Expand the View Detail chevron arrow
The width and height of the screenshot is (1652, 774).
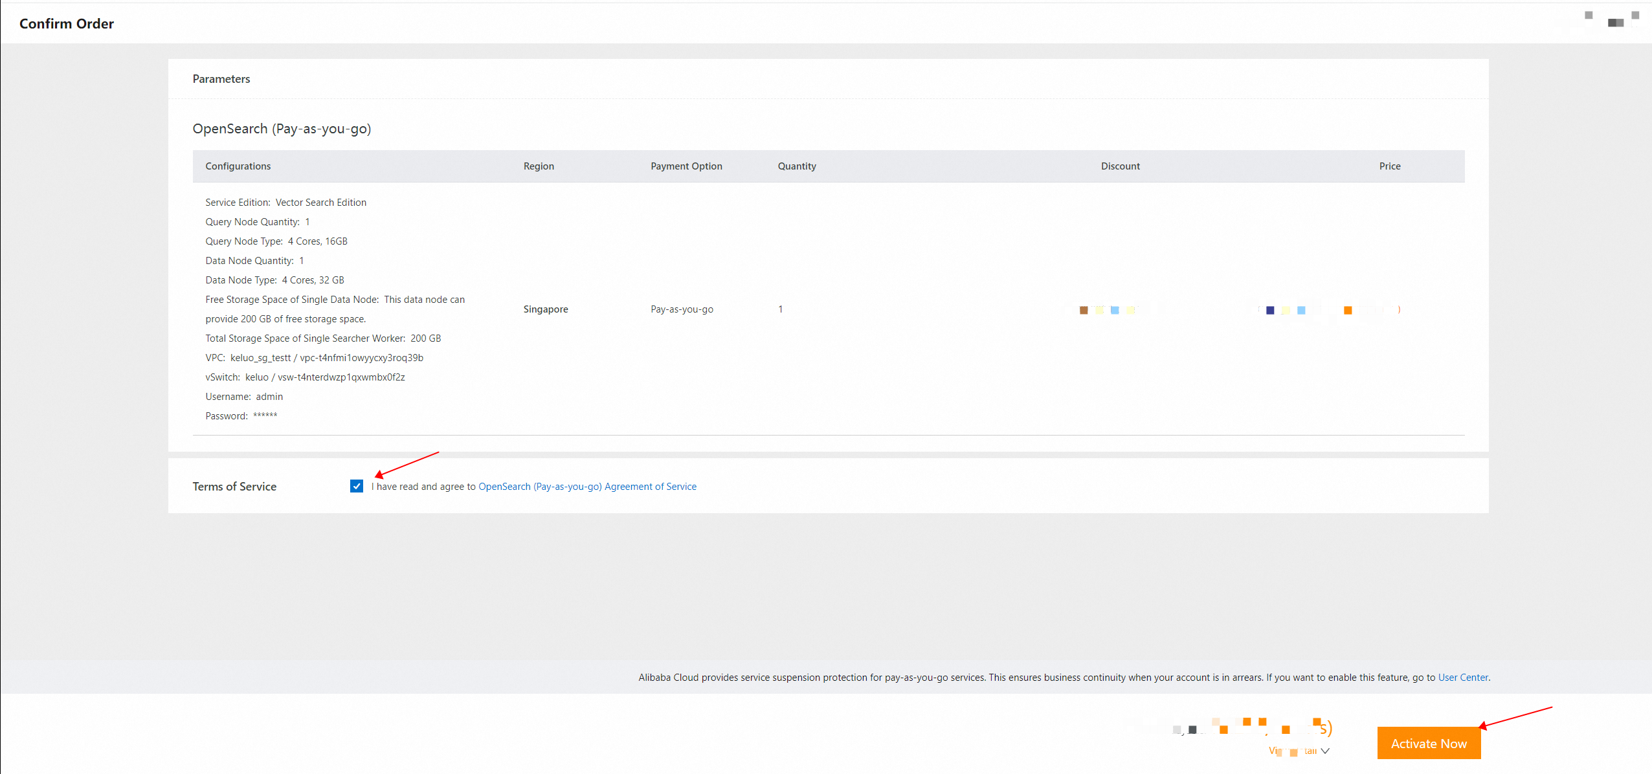pos(1325,751)
